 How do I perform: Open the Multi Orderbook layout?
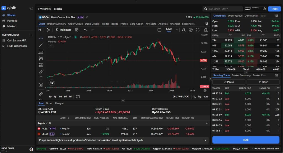pos(17,46)
